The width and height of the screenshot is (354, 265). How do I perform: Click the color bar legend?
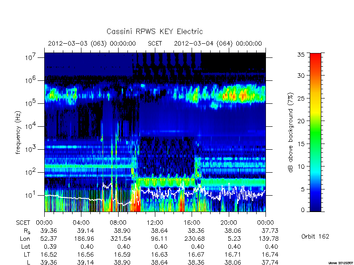[x=316, y=132]
